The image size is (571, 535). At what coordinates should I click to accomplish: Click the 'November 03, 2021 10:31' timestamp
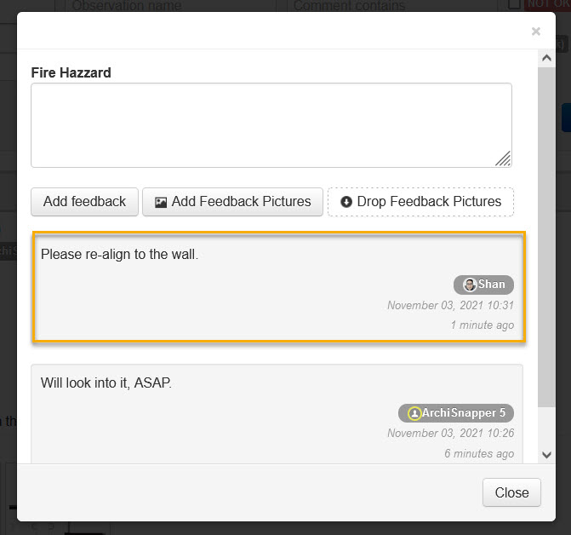tap(450, 305)
